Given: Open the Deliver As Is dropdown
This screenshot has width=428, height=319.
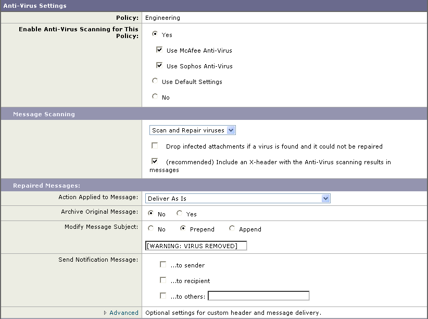Looking at the screenshot, I should 238,199.
